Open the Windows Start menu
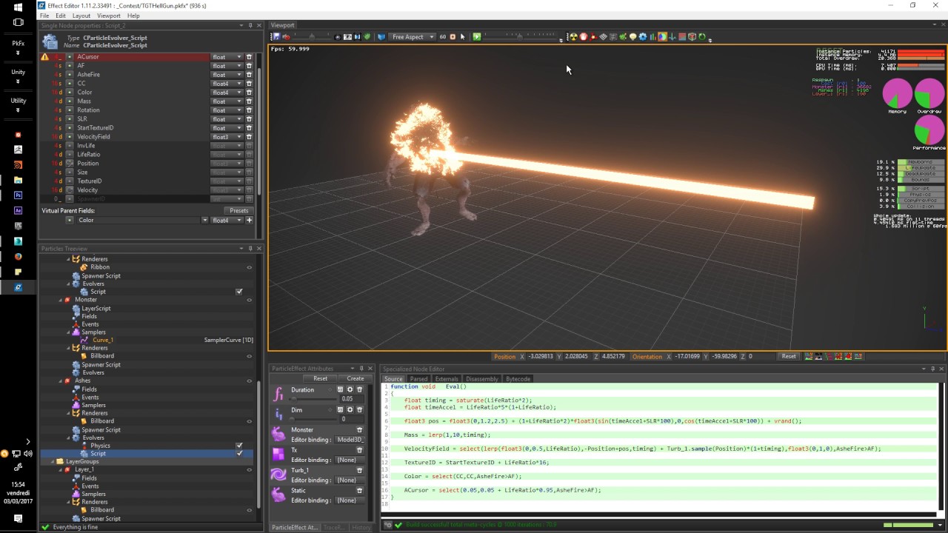 18,7
